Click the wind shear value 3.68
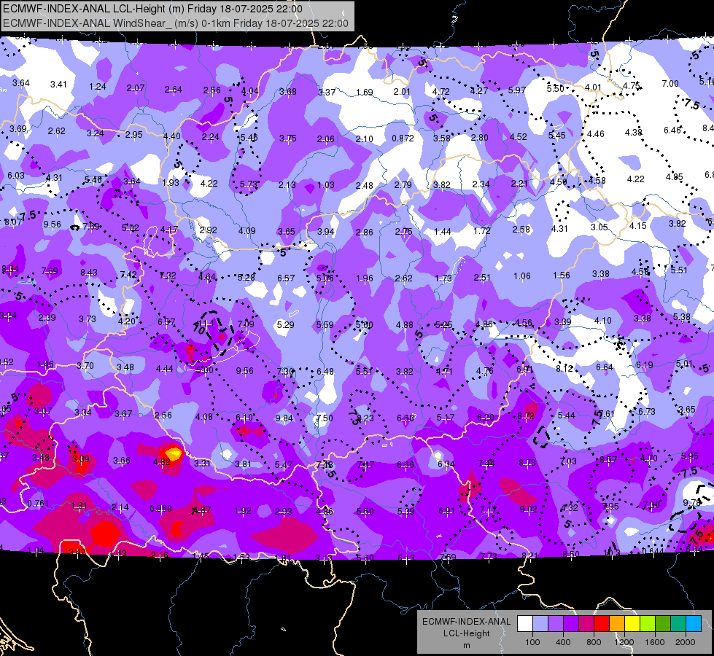The height and width of the screenshot is (656, 714). tap(288, 92)
